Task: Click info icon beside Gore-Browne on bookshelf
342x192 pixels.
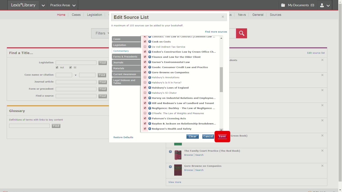Action: point(170,167)
